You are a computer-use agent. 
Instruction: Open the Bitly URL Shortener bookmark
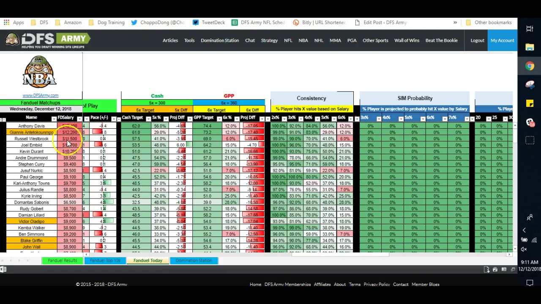click(x=320, y=22)
